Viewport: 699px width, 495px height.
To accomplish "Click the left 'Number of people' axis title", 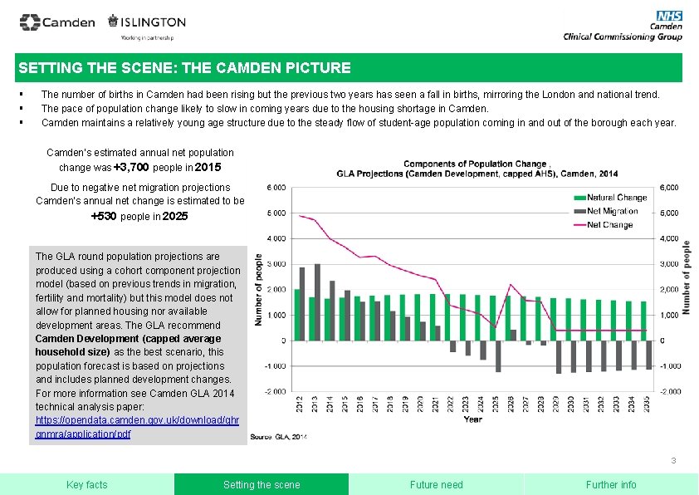I will click(x=258, y=289).
